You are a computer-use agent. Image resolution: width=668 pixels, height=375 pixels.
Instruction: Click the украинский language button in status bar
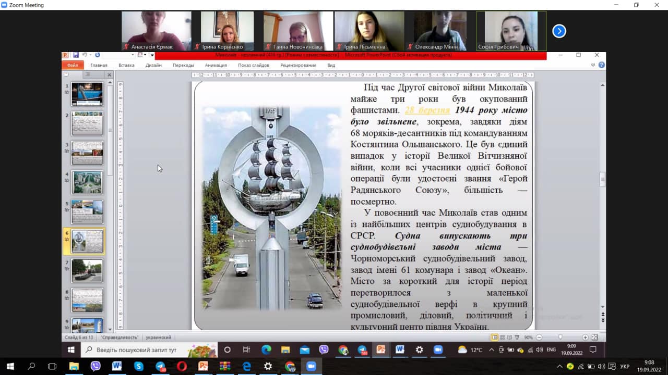(x=158, y=337)
